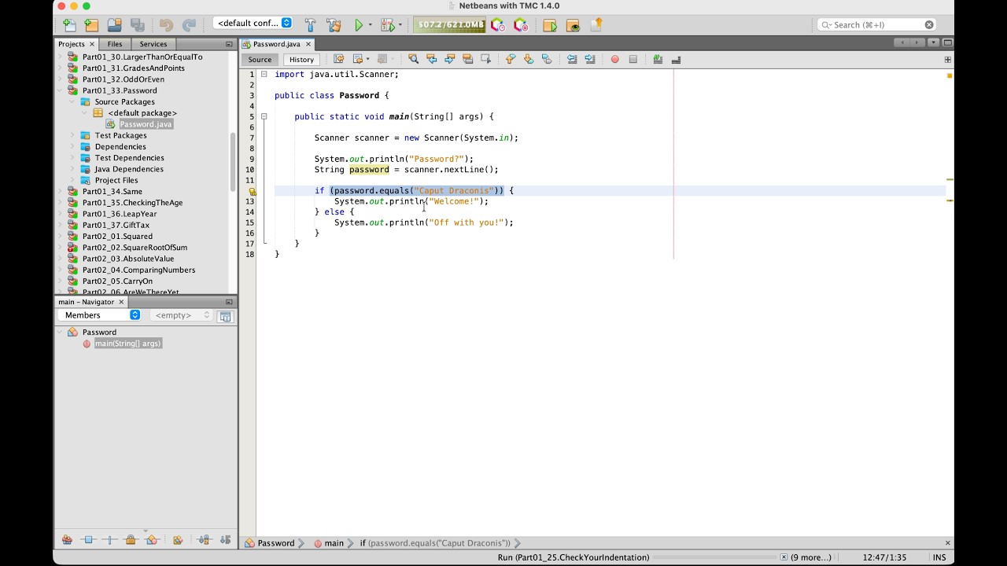Click the Attach Profiler icon

[x=521, y=25]
